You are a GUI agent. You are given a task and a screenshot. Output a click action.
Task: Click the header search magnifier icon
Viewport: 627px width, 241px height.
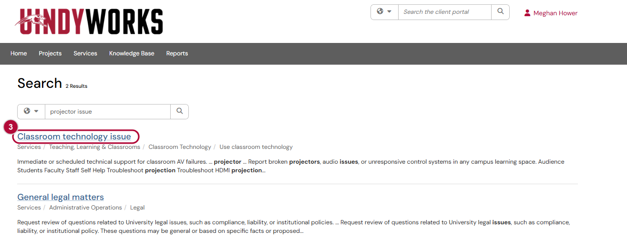click(500, 12)
